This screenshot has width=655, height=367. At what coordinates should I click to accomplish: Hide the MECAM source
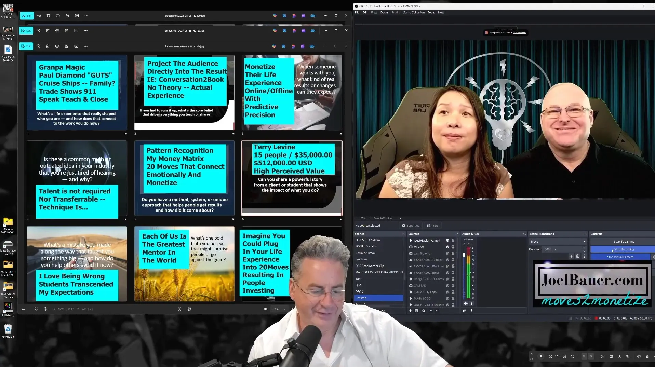pos(447,247)
